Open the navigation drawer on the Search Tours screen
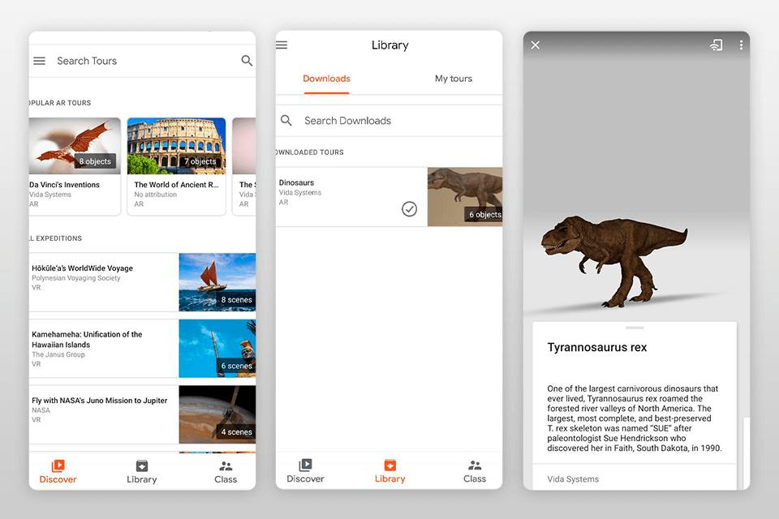Viewport: 779px width, 519px height. [39, 61]
